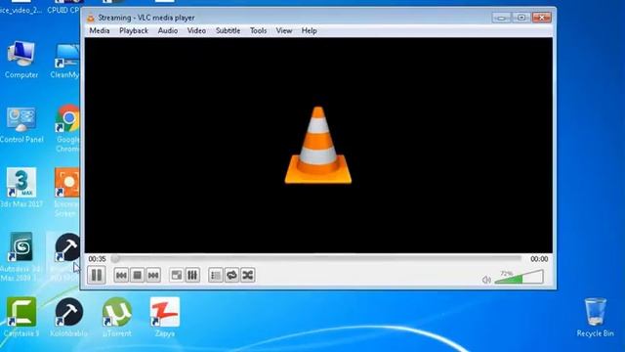Click elapsed time 00:35 label
The height and width of the screenshot is (352, 625).
tap(97, 259)
